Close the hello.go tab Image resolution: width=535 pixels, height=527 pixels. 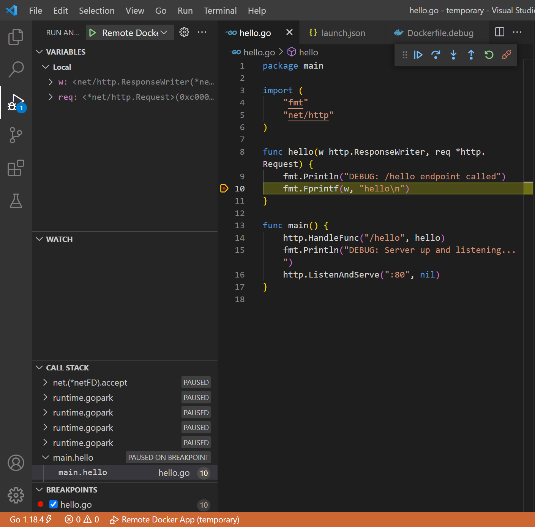[x=289, y=32]
